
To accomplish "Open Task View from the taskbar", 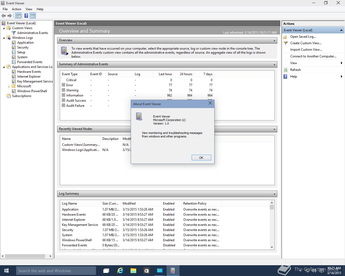I will [106, 271].
